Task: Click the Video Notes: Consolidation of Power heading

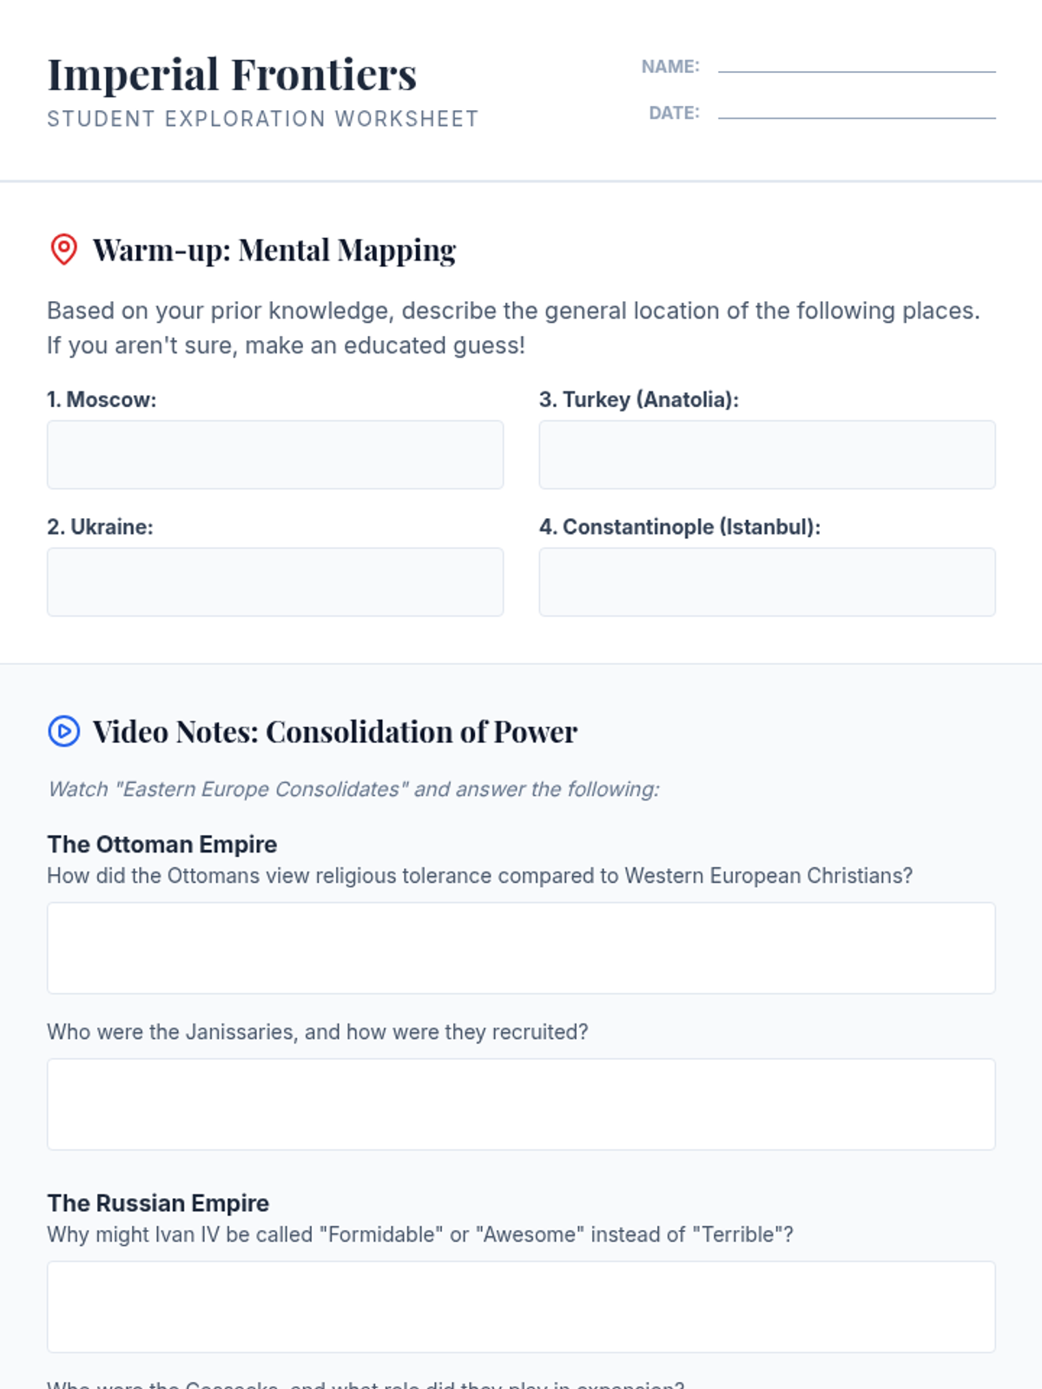Action: point(334,732)
